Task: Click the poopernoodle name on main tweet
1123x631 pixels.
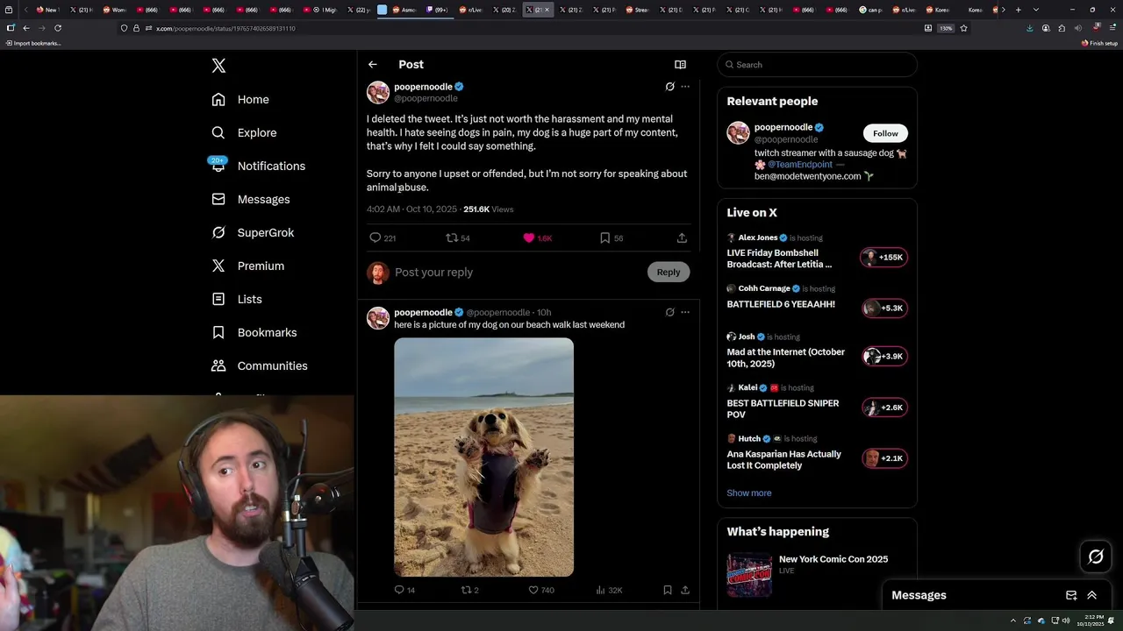Action: click(423, 87)
